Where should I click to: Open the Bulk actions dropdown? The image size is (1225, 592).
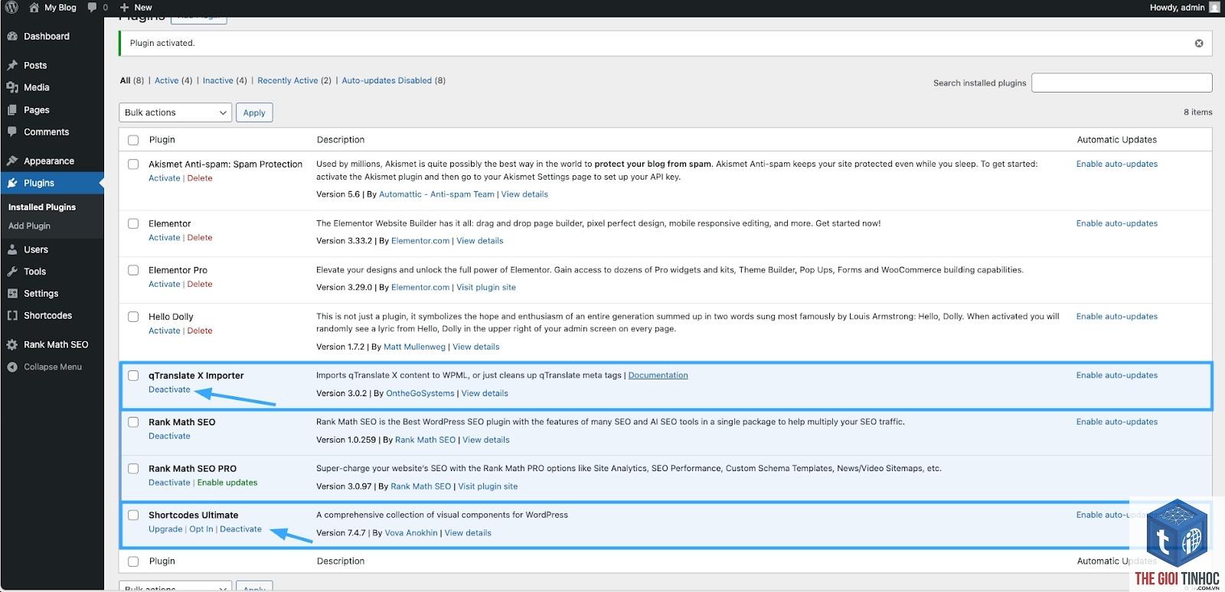(175, 112)
